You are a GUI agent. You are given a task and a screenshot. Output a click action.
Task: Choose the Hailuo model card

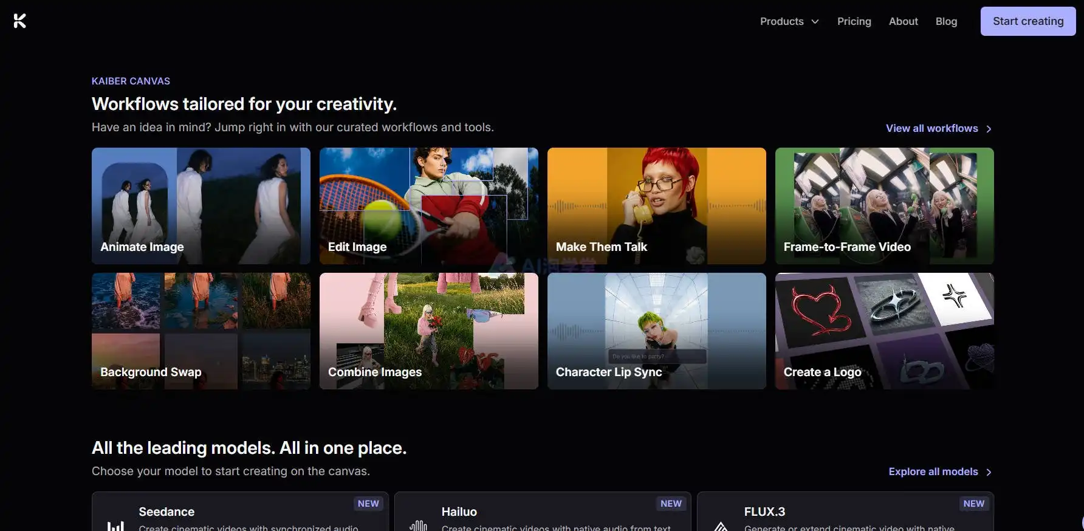tap(543, 512)
